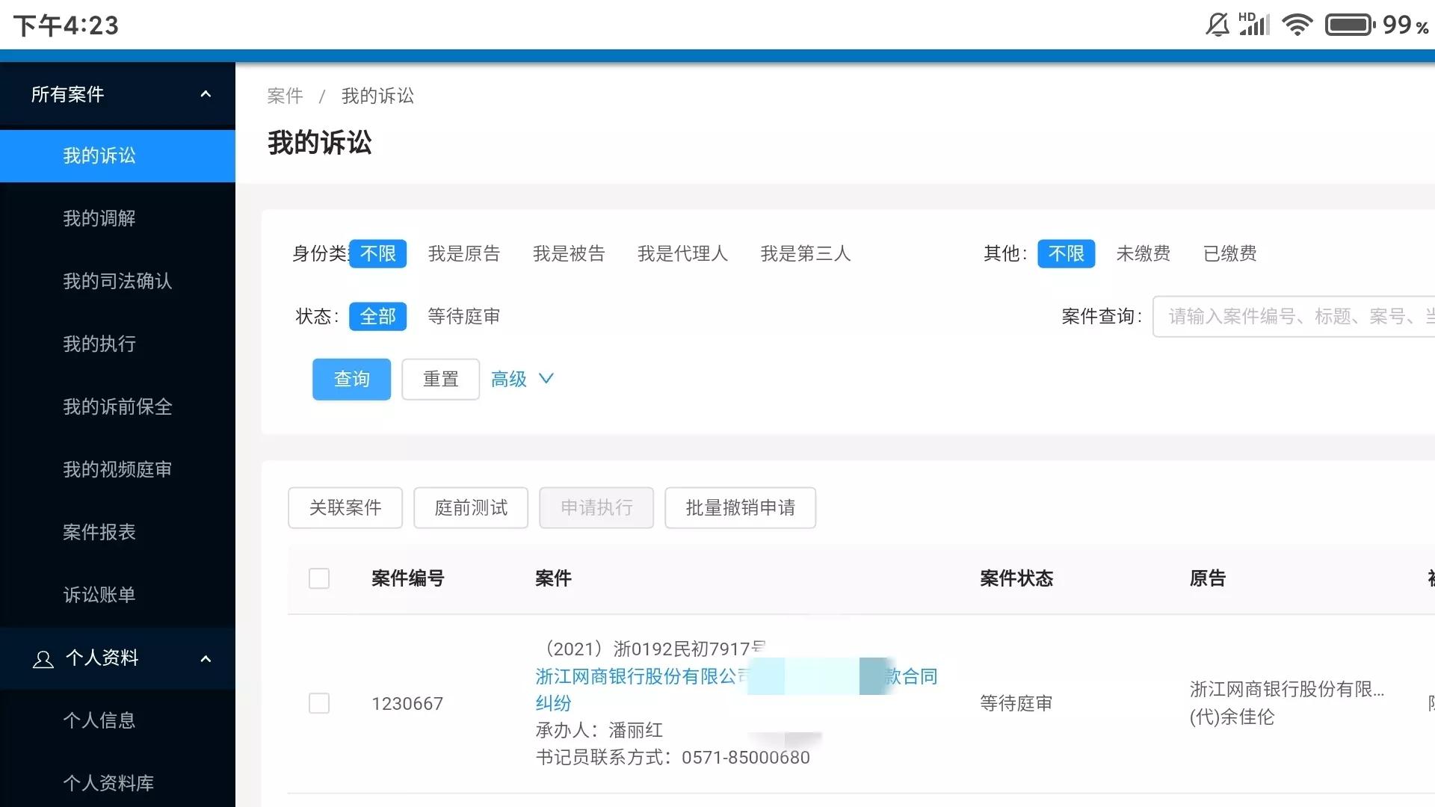1435x807 pixels.
Task: Go to 我的视频庭审 menu item
Action: [x=117, y=469]
